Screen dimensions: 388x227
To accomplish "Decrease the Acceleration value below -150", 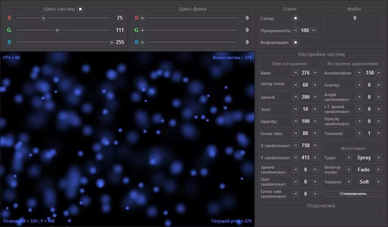I will click(359, 73).
